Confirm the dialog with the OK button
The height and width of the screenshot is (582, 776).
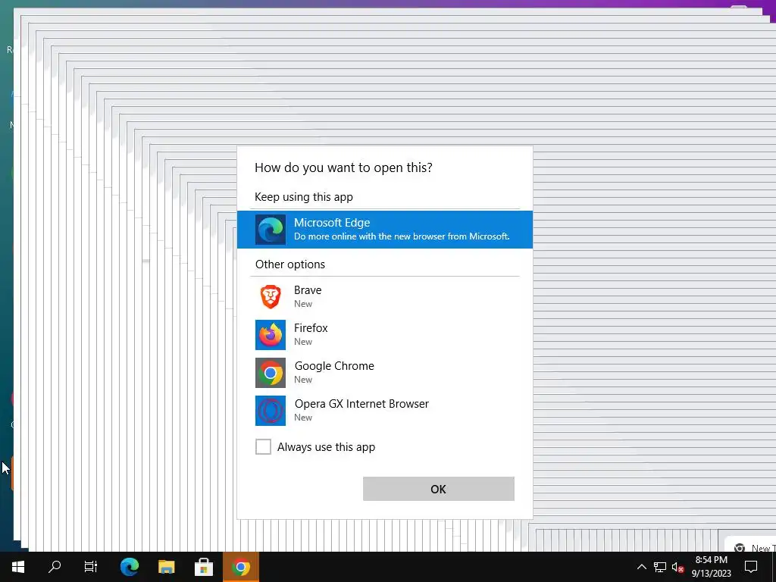coord(439,489)
